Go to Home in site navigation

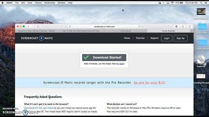tap(127, 38)
